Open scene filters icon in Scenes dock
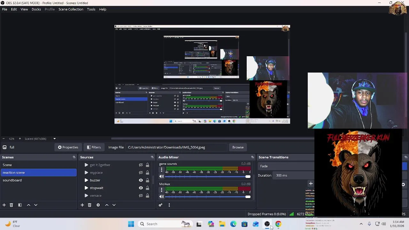 (20, 205)
